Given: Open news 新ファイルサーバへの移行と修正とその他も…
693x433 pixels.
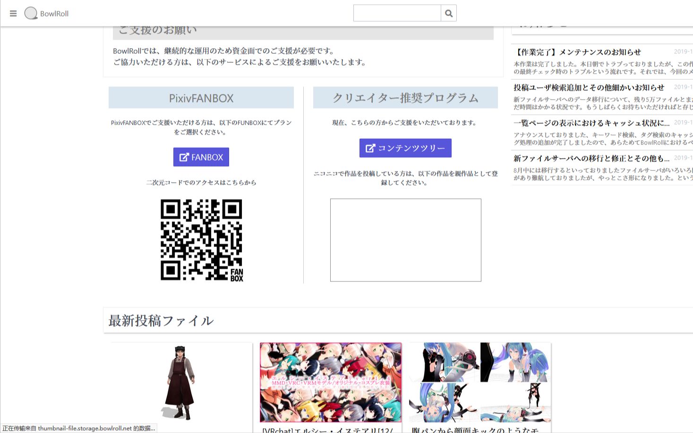Looking at the screenshot, I should click(x=591, y=158).
